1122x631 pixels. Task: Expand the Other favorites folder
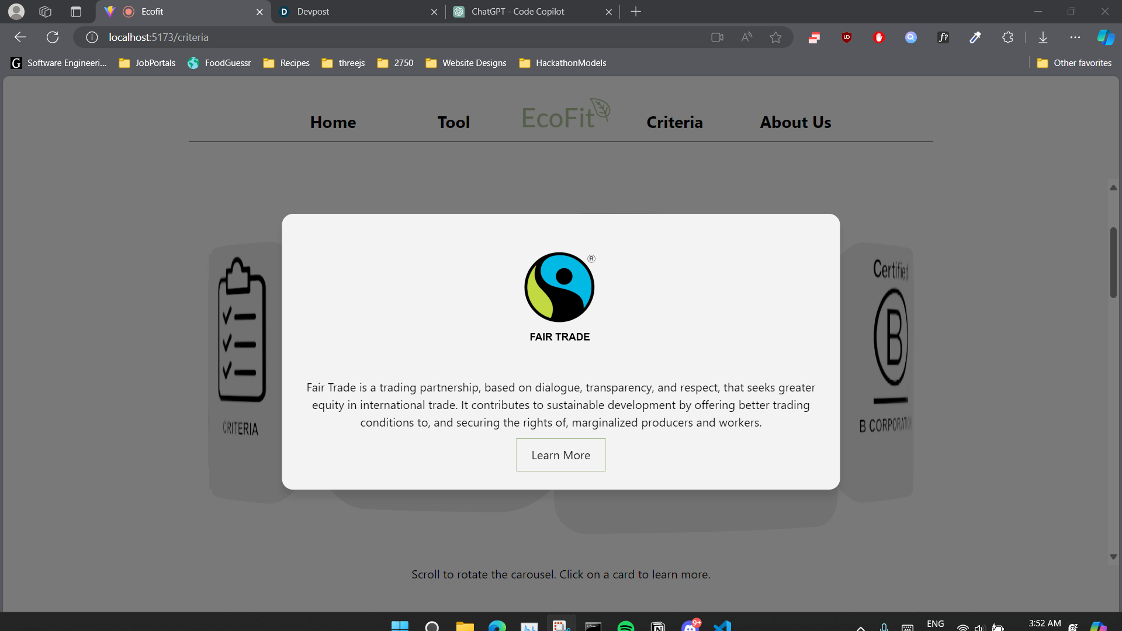click(1074, 63)
